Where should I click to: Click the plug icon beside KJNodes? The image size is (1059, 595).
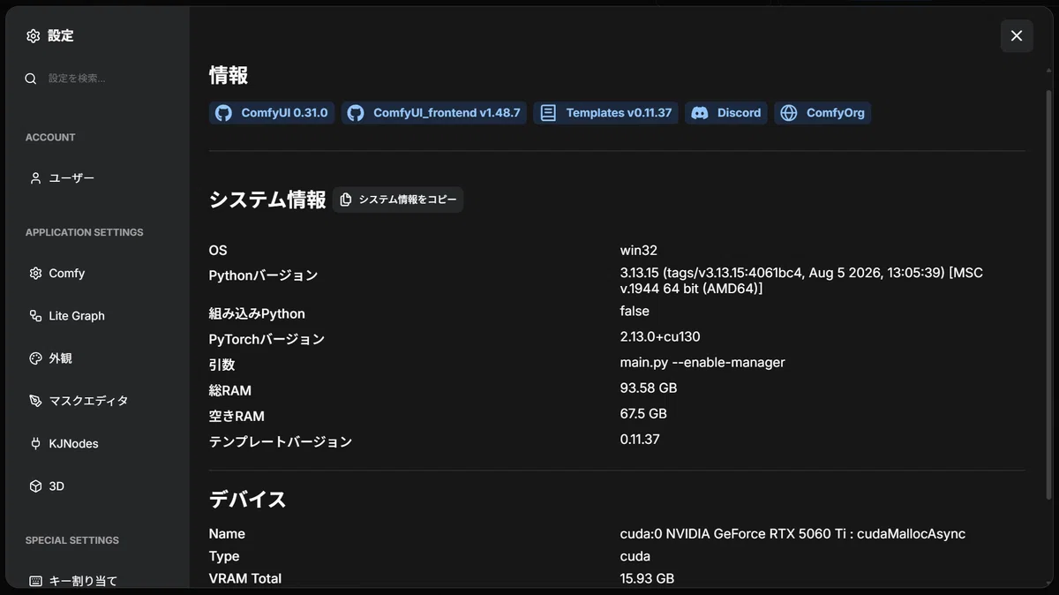click(x=35, y=443)
